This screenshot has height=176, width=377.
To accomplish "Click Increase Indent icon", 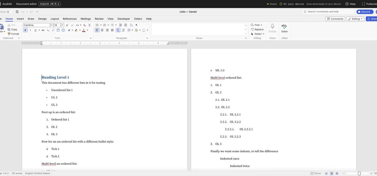I will [x=125, y=25].
